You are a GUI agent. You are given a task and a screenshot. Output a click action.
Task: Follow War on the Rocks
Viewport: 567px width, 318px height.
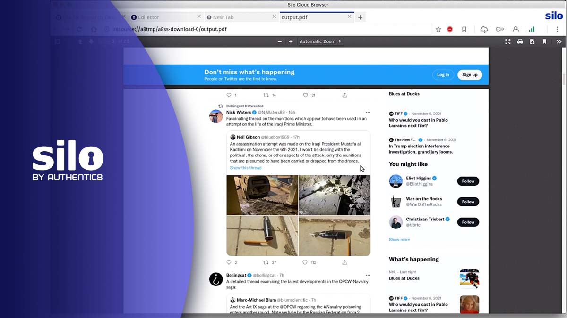pyautogui.click(x=468, y=202)
